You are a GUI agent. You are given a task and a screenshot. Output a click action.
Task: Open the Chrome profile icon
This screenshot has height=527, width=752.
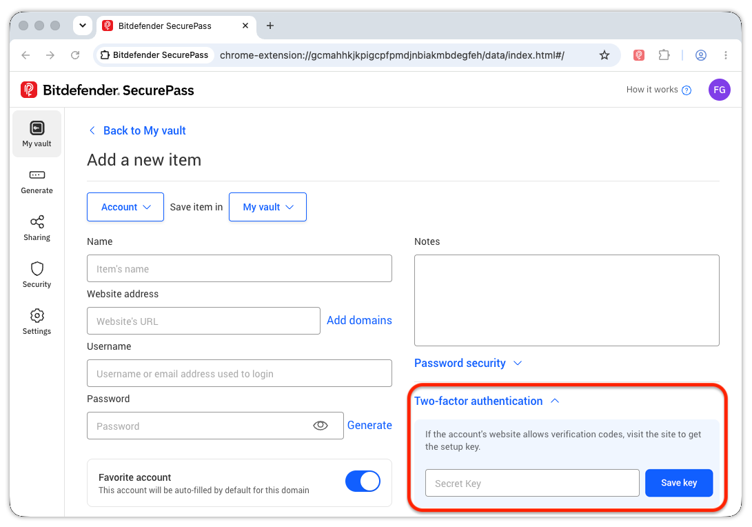point(701,55)
